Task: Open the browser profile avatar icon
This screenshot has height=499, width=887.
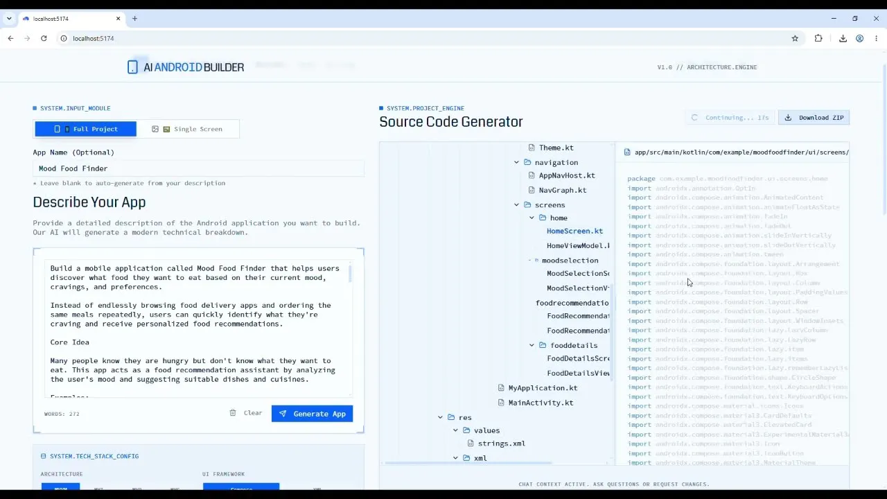Action: (x=859, y=38)
